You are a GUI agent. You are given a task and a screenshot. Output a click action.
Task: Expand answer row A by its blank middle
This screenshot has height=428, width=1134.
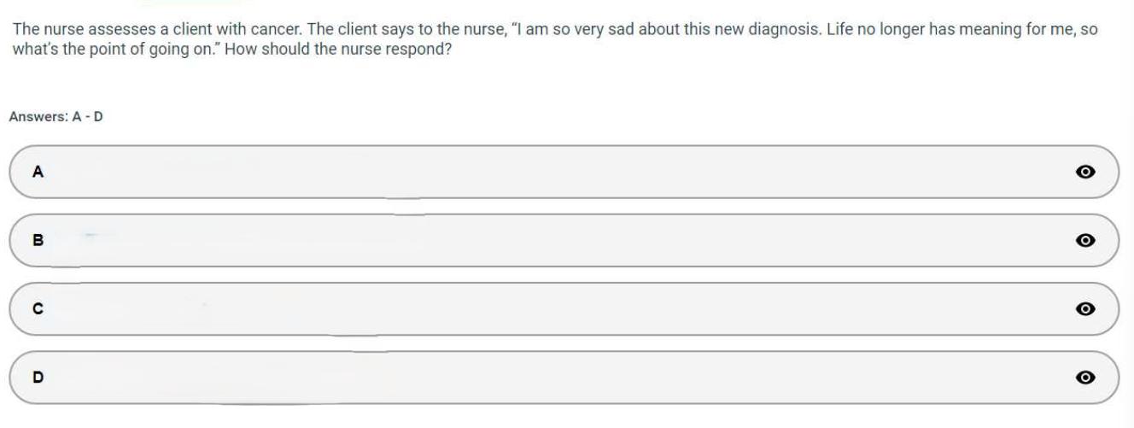564,172
